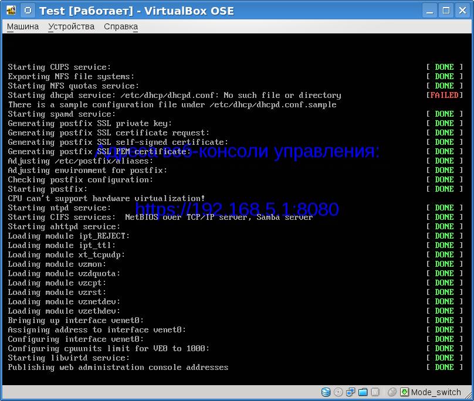Click the shared folders status icon

(x=363, y=392)
